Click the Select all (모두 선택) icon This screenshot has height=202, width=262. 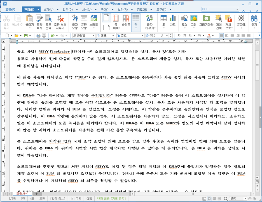(x=48, y=19)
